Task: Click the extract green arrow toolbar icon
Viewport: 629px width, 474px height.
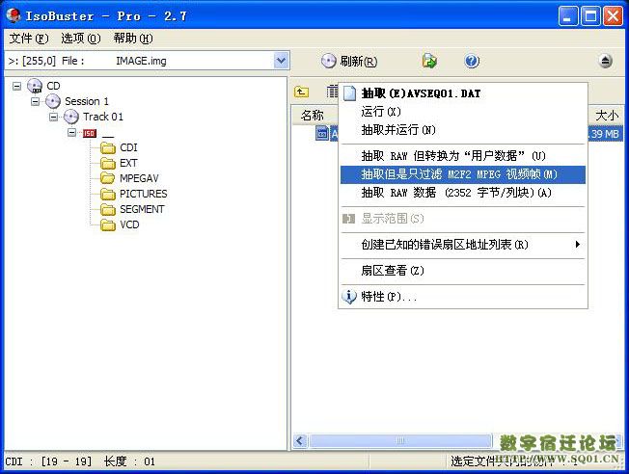Action: [x=429, y=61]
